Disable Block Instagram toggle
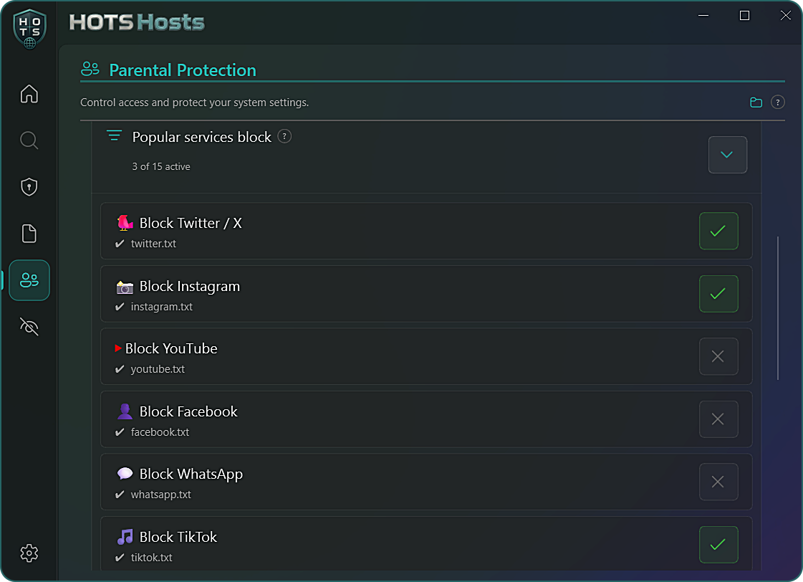The width and height of the screenshot is (803, 582). [x=718, y=294]
